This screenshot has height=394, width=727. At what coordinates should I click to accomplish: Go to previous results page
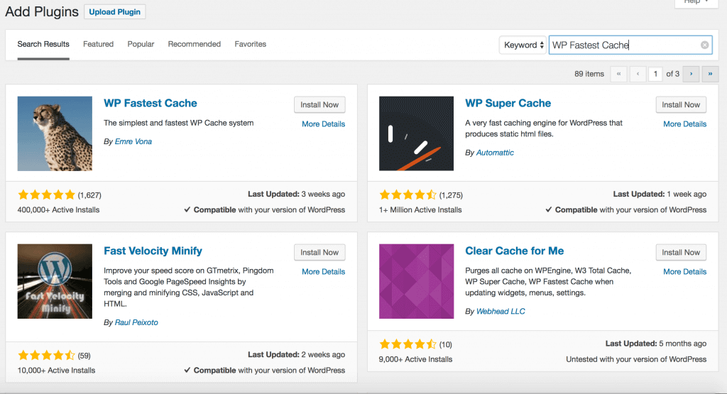pos(638,74)
